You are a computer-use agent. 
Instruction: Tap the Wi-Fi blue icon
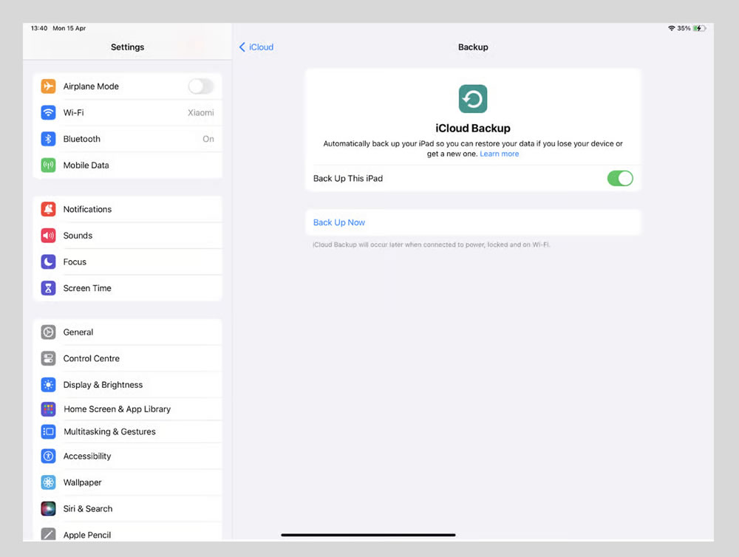point(48,112)
